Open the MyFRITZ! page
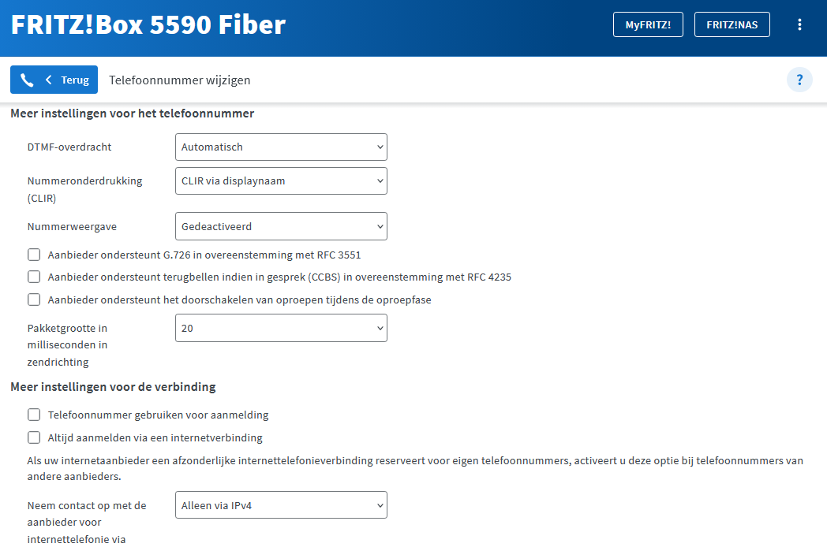 coord(648,24)
